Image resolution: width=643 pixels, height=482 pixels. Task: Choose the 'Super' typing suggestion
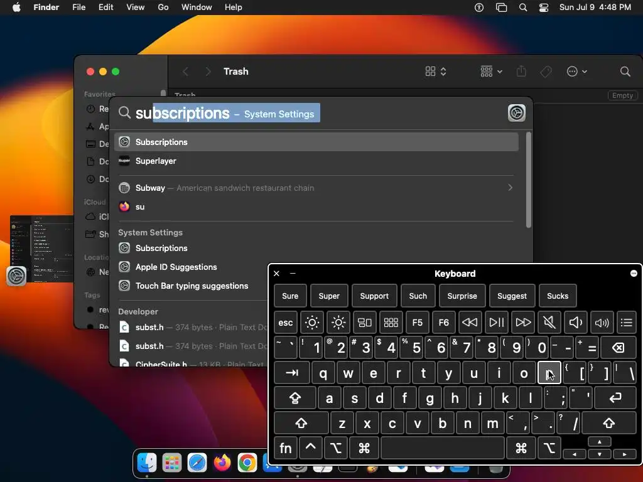[329, 296]
